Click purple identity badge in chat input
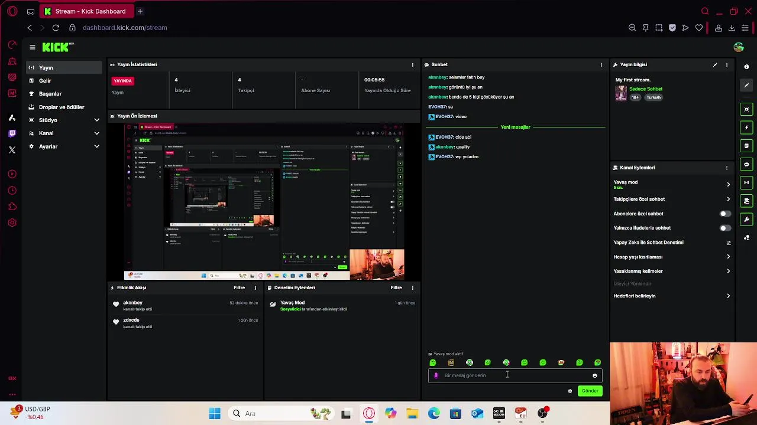This screenshot has height=425, width=757. pos(436,375)
